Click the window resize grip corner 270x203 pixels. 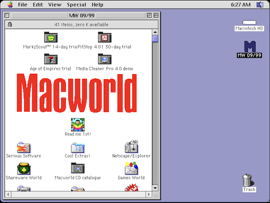[156, 195]
